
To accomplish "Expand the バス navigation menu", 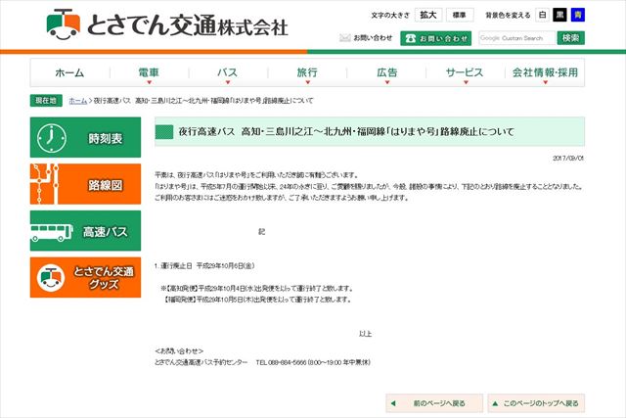I will [x=227, y=72].
